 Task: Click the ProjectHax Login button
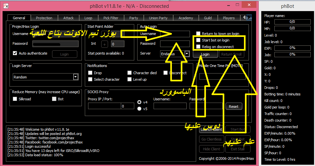coord(65,54)
